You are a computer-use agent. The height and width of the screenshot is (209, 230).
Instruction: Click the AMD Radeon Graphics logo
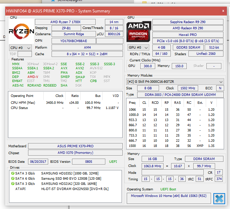point(139,31)
